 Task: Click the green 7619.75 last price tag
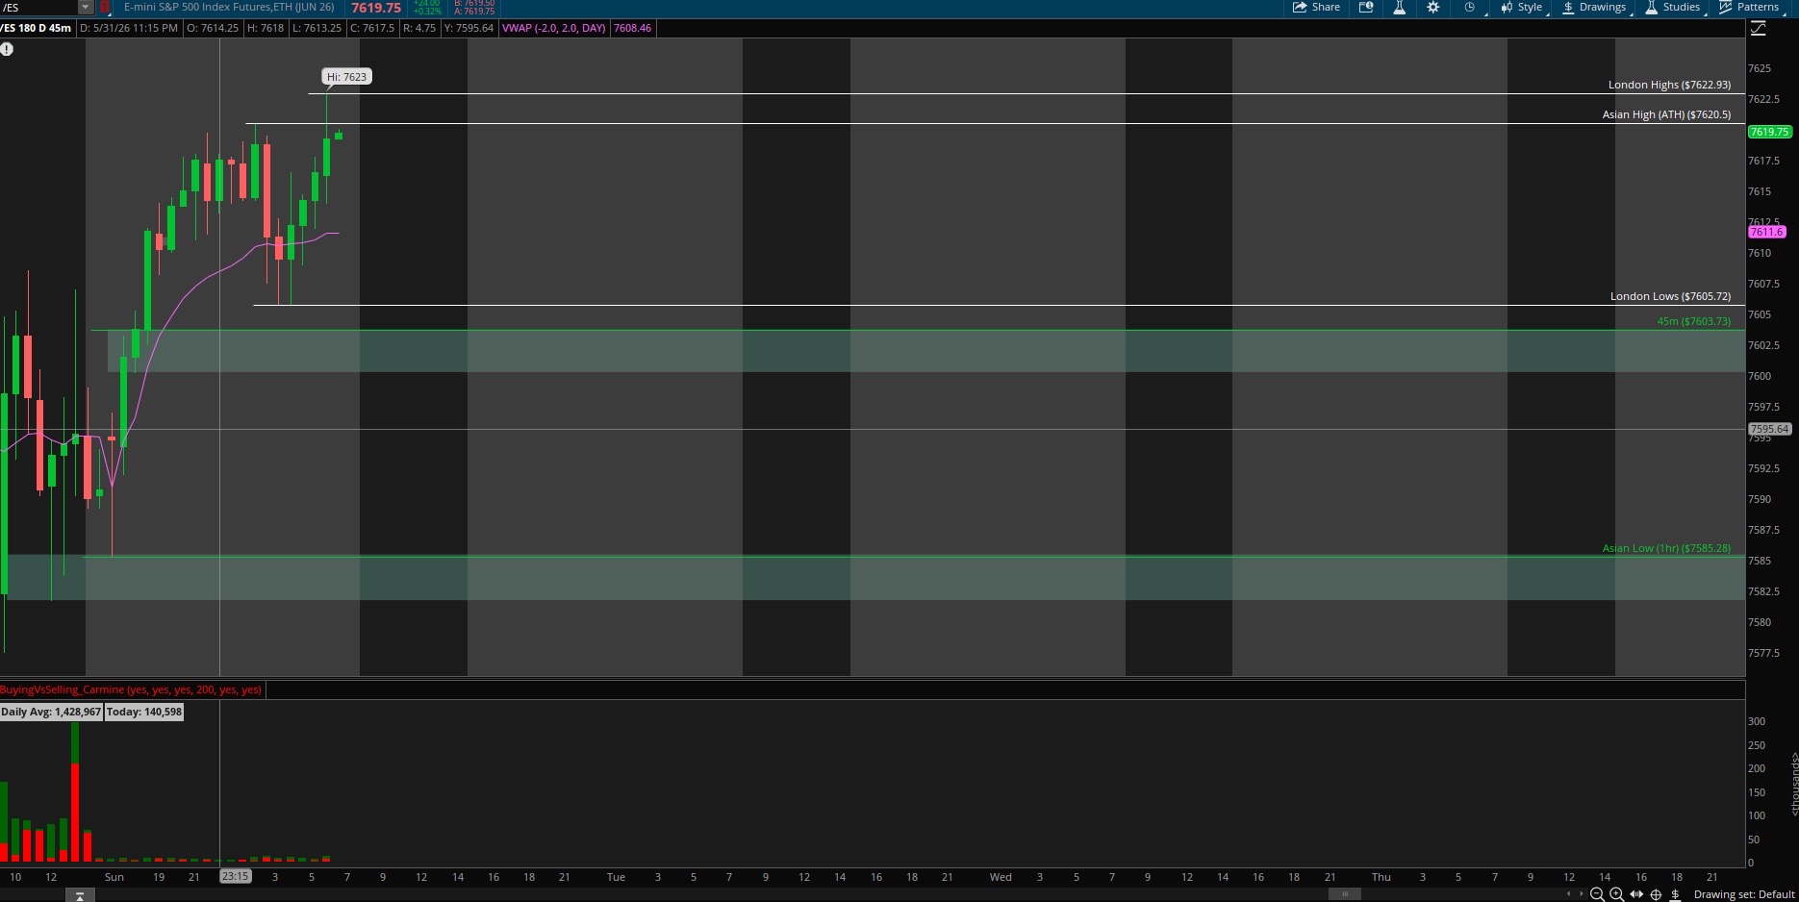pyautogui.click(x=1769, y=132)
